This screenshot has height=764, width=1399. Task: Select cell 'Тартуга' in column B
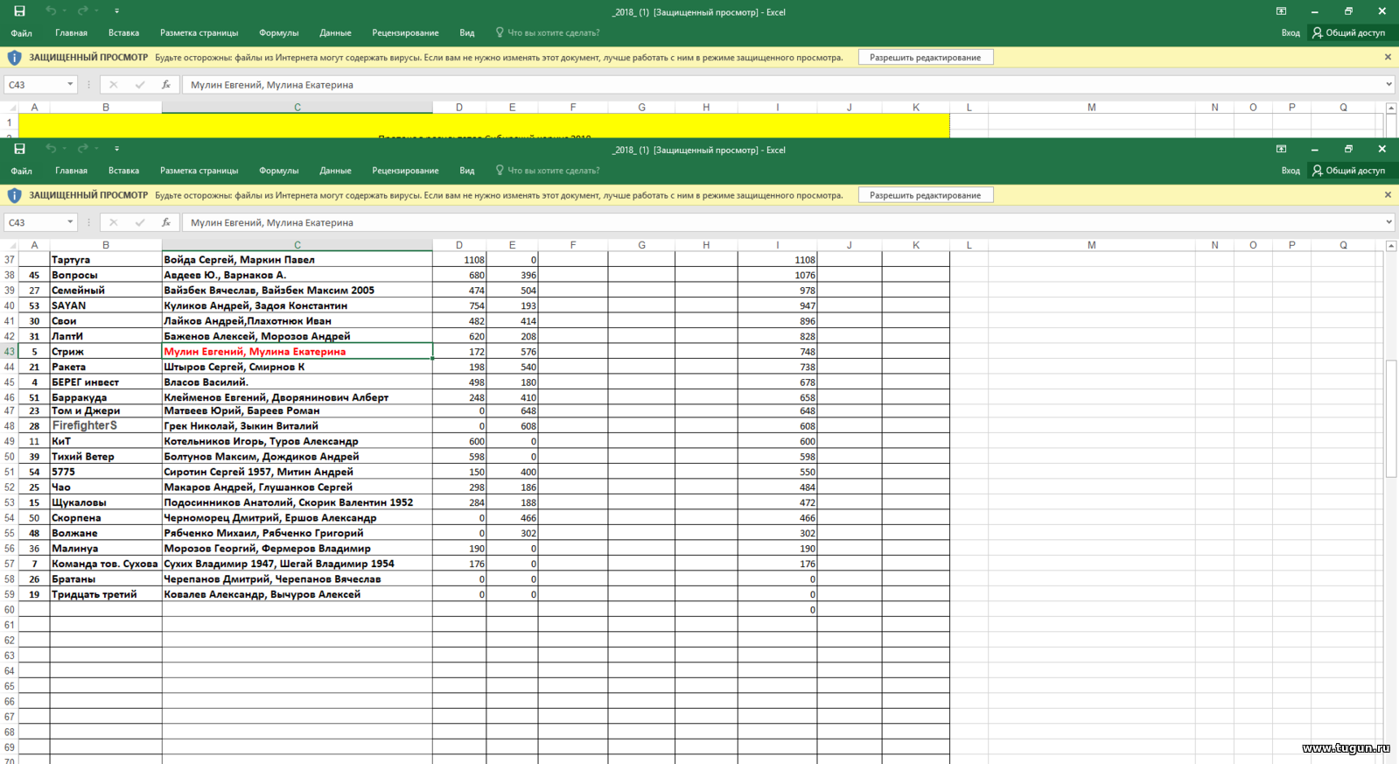106,260
